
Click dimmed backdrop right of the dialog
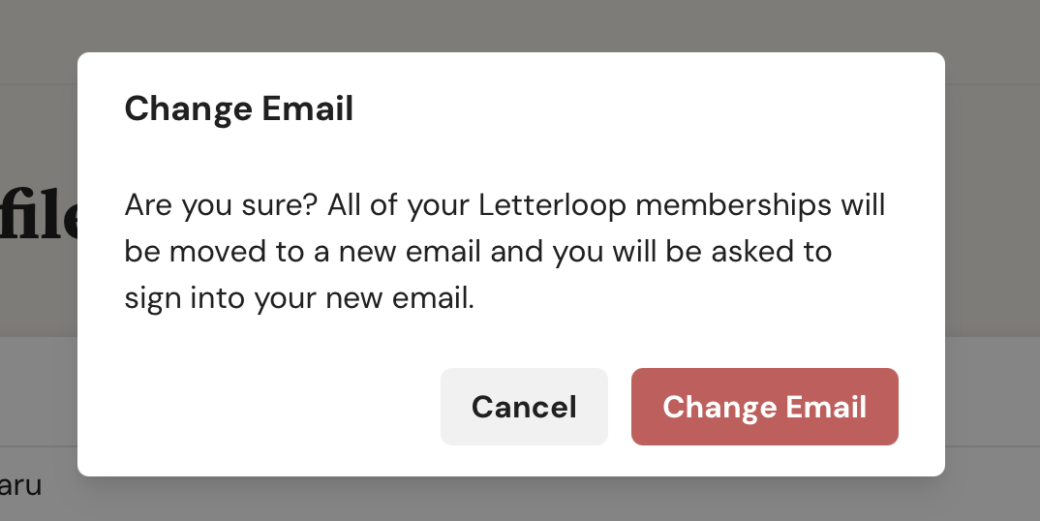click(x=993, y=265)
